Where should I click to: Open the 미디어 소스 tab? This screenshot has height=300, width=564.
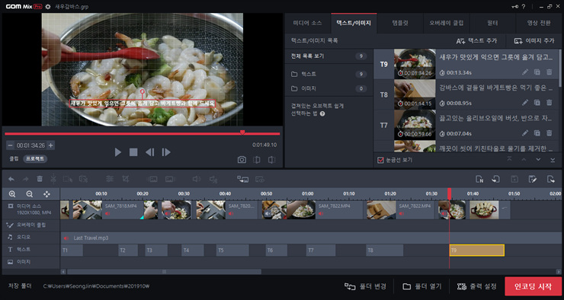[308, 23]
